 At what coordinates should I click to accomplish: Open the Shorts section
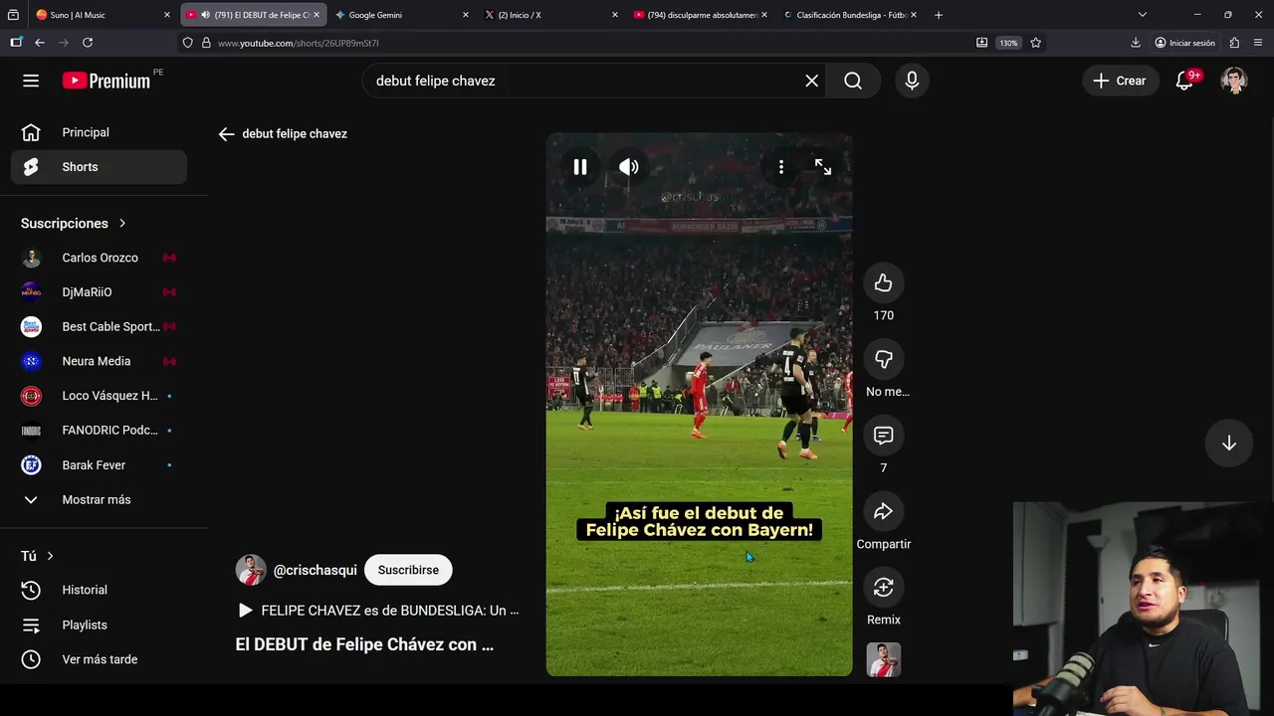pyautogui.click(x=99, y=167)
